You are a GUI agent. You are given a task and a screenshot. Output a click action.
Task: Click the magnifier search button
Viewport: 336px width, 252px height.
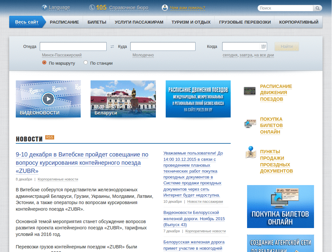(x=318, y=8)
